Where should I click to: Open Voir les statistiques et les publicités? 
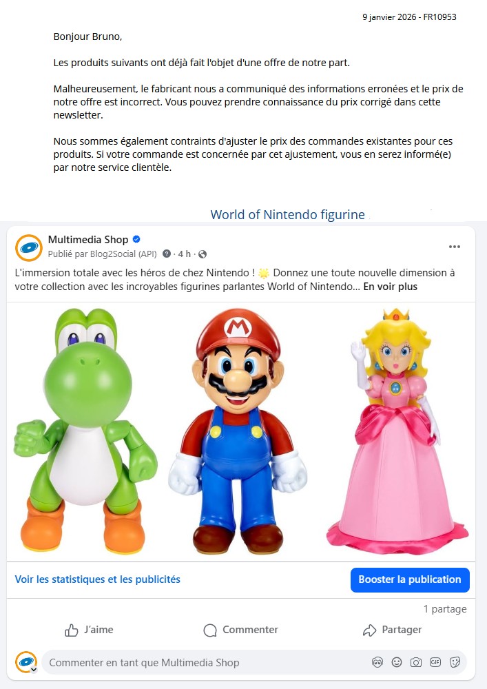point(98,579)
